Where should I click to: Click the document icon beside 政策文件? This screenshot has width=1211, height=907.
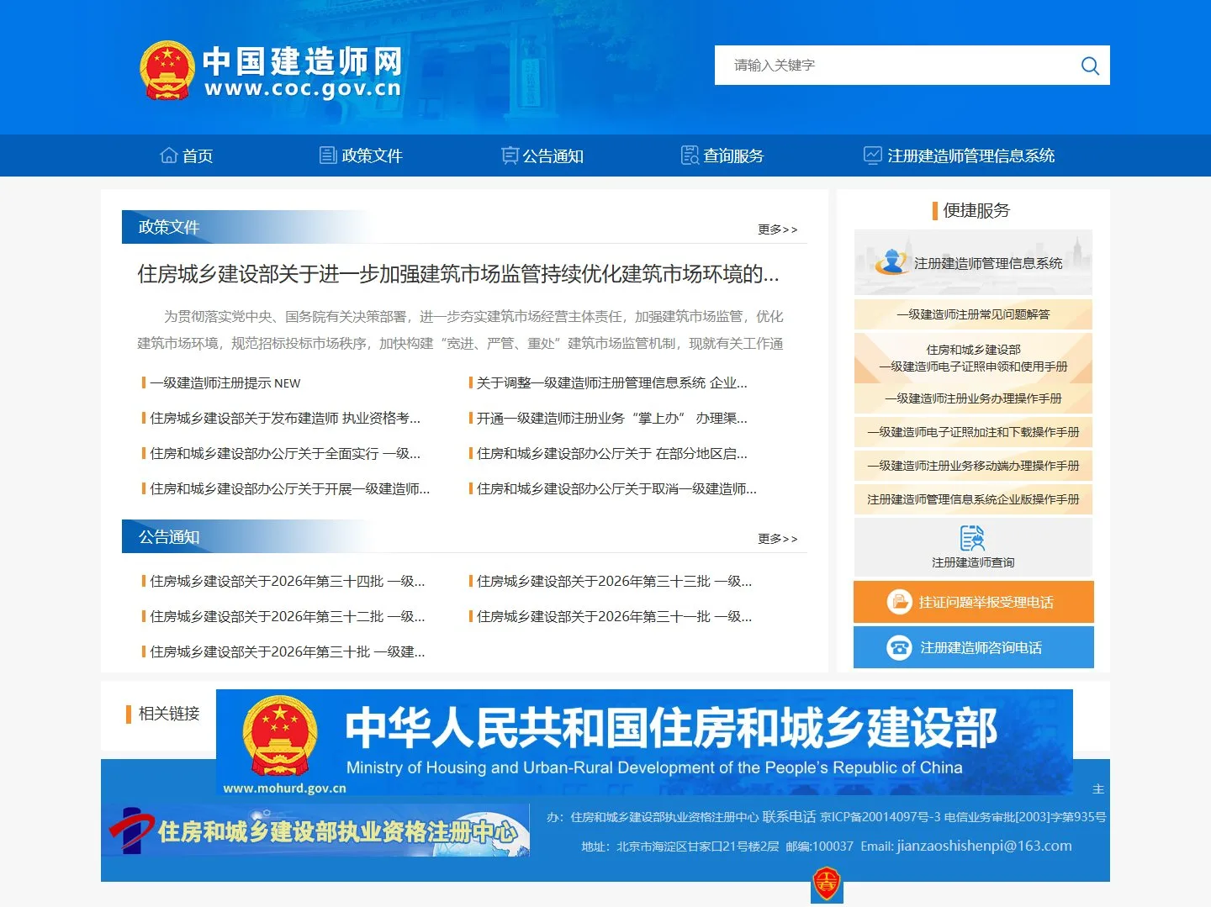pyautogui.click(x=328, y=156)
